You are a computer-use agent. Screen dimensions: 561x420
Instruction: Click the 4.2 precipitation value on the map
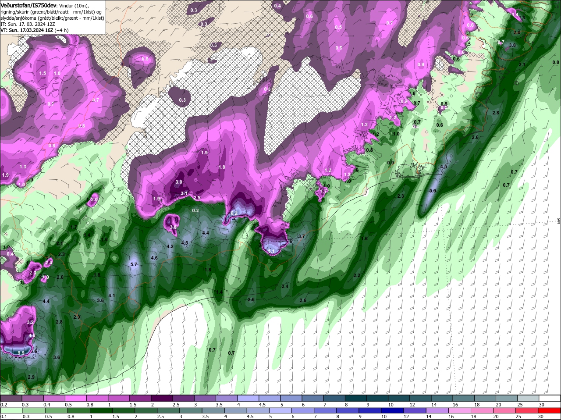point(170,246)
